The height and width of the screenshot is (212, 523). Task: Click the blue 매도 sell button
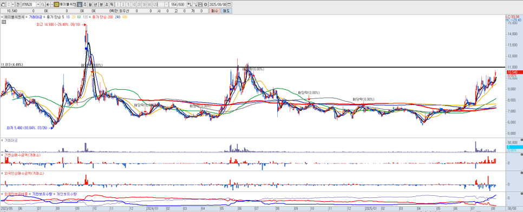point(226,11)
